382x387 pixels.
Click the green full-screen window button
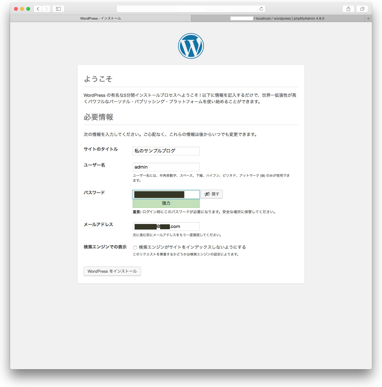click(x=28, y=9)
